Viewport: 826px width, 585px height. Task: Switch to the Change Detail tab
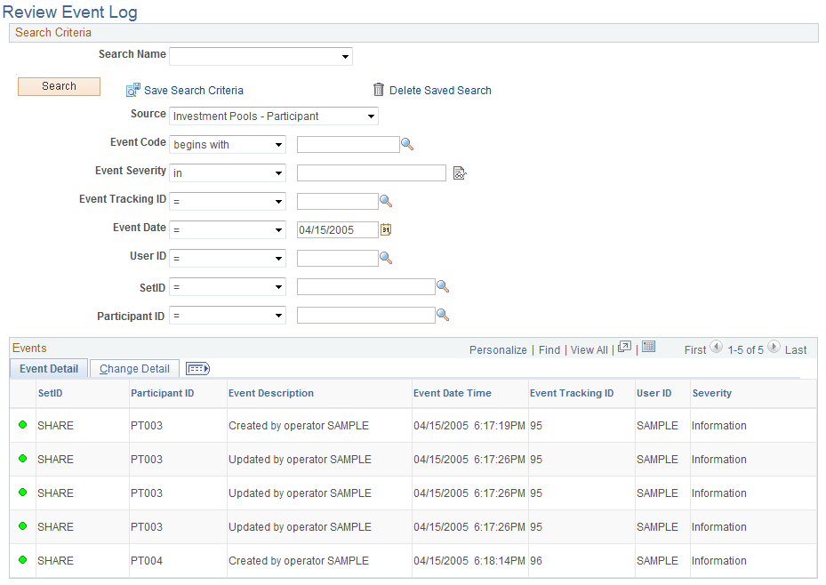[x=134, y=369]
